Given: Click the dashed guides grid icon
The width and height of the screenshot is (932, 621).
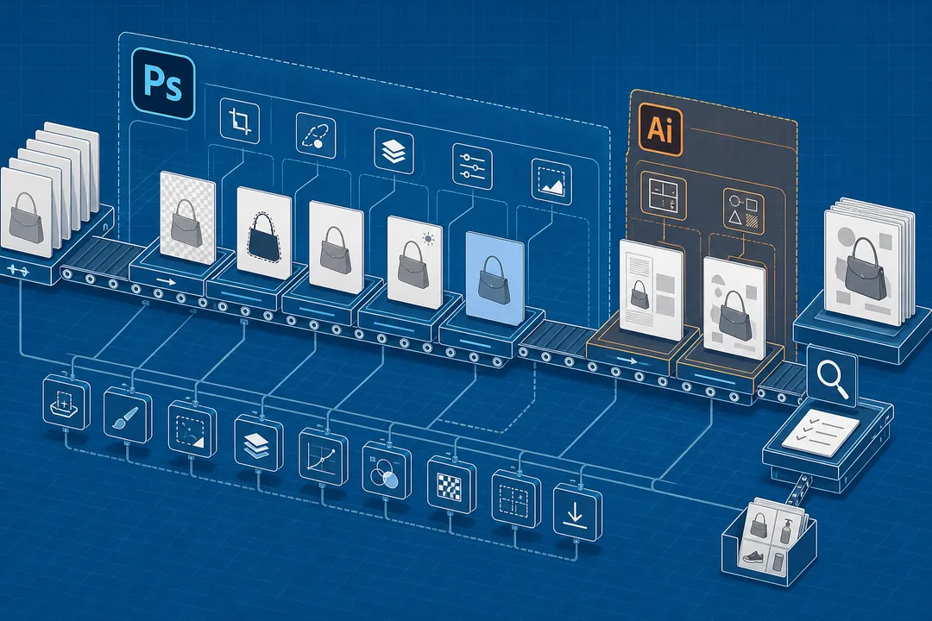Looking at the screenshot, I should [517, 499].
